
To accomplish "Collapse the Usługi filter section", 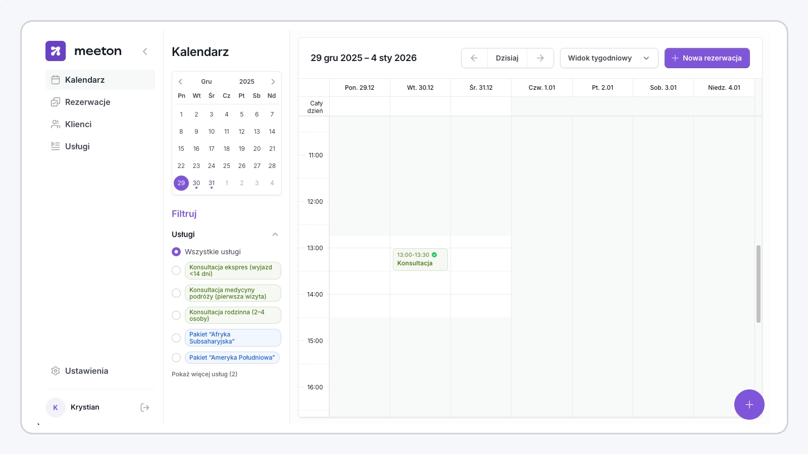I will pyautogui.click(x=275, y=235).
